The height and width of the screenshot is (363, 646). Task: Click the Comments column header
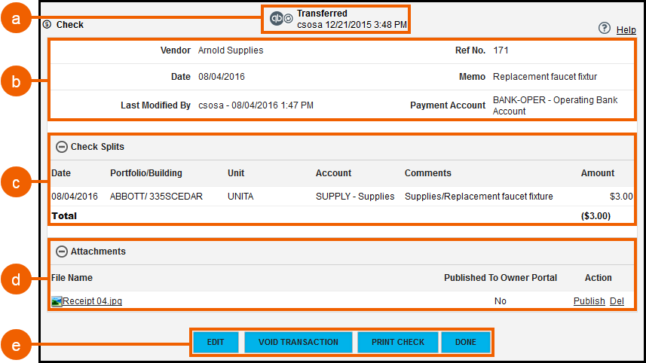tap(427, 173)
